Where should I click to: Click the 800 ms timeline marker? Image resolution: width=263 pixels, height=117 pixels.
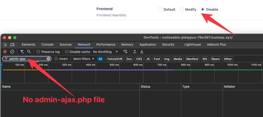185,65
